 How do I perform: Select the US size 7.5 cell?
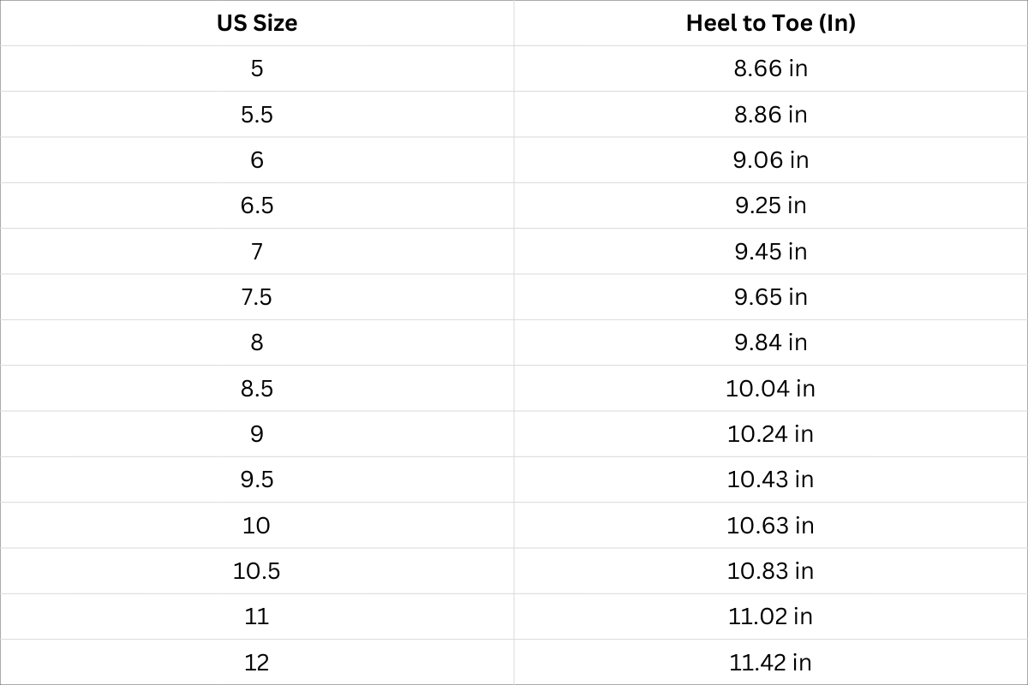point(257,297)
